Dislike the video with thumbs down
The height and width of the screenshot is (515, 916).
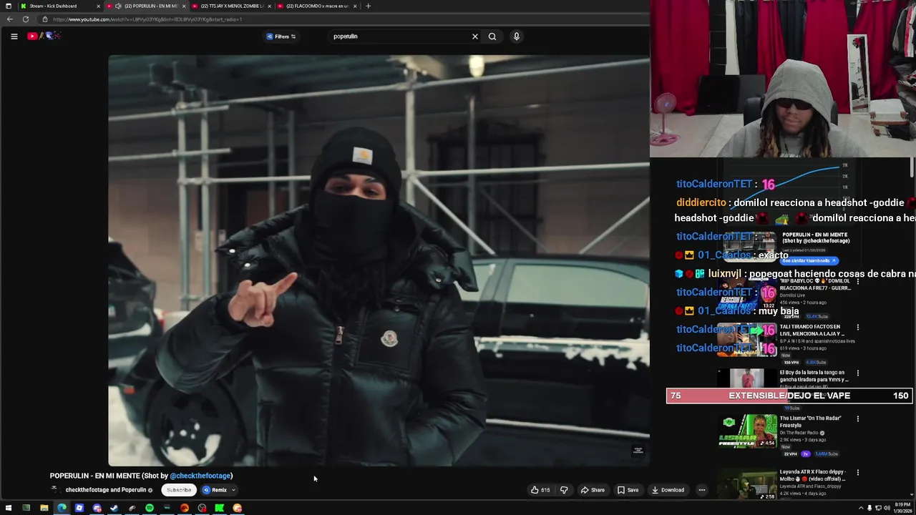564,490
